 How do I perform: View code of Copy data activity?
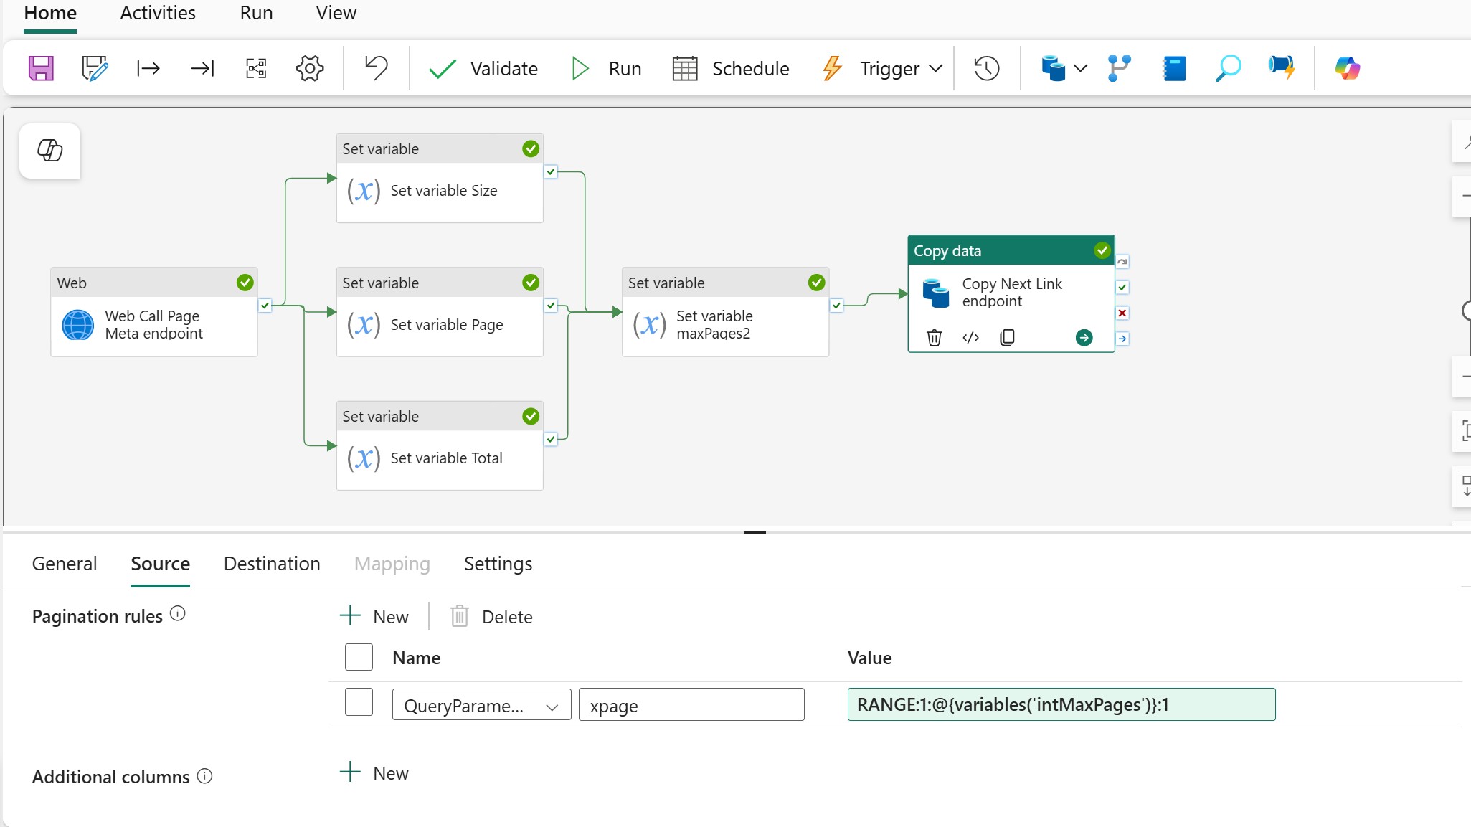970,337
